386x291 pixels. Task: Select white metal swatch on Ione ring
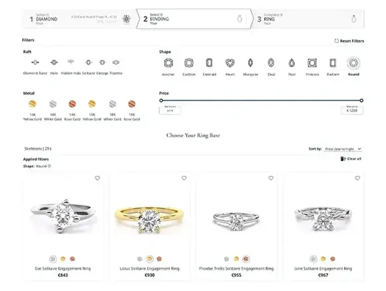click(313, 259)
